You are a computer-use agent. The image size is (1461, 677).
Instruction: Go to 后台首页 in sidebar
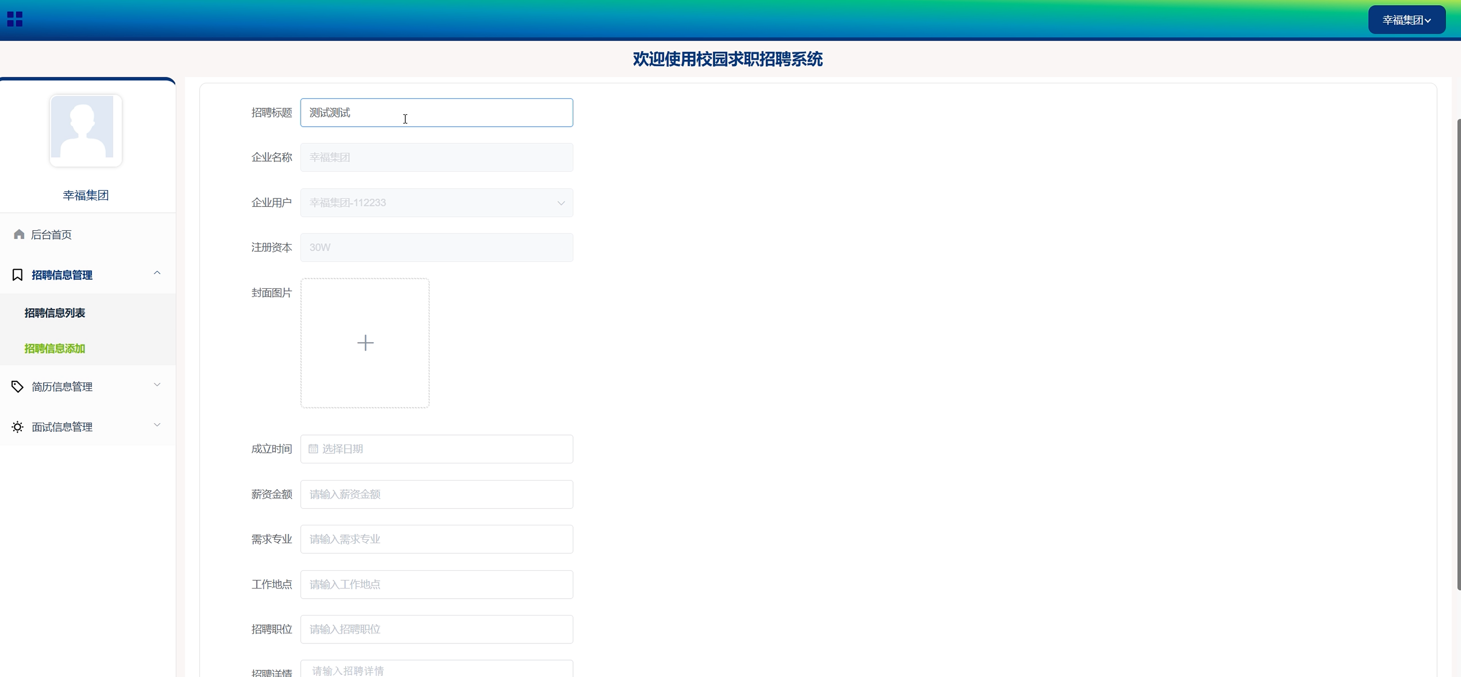pos(51,234)
